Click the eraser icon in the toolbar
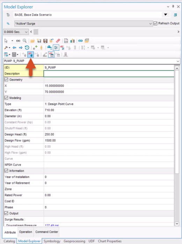The image size is (182, 244). [58, 41]
